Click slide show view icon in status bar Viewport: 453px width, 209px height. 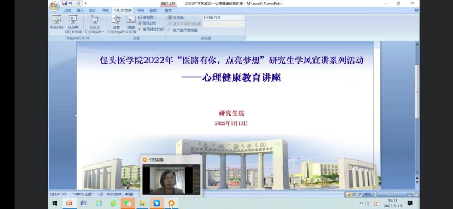[x=359, y=194]
